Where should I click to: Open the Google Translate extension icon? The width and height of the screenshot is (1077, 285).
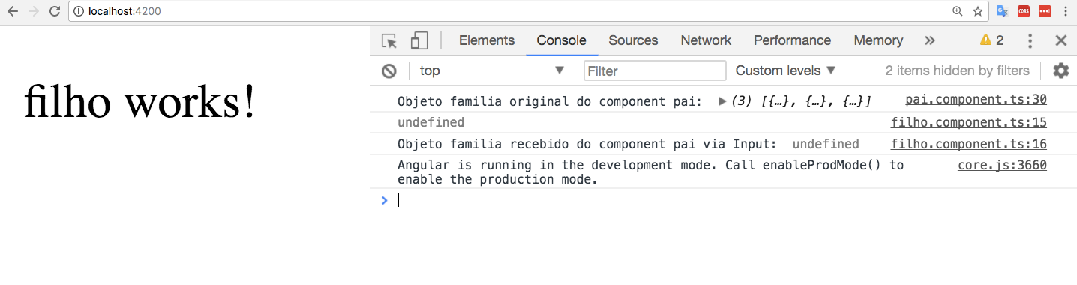coord(1002,11)
